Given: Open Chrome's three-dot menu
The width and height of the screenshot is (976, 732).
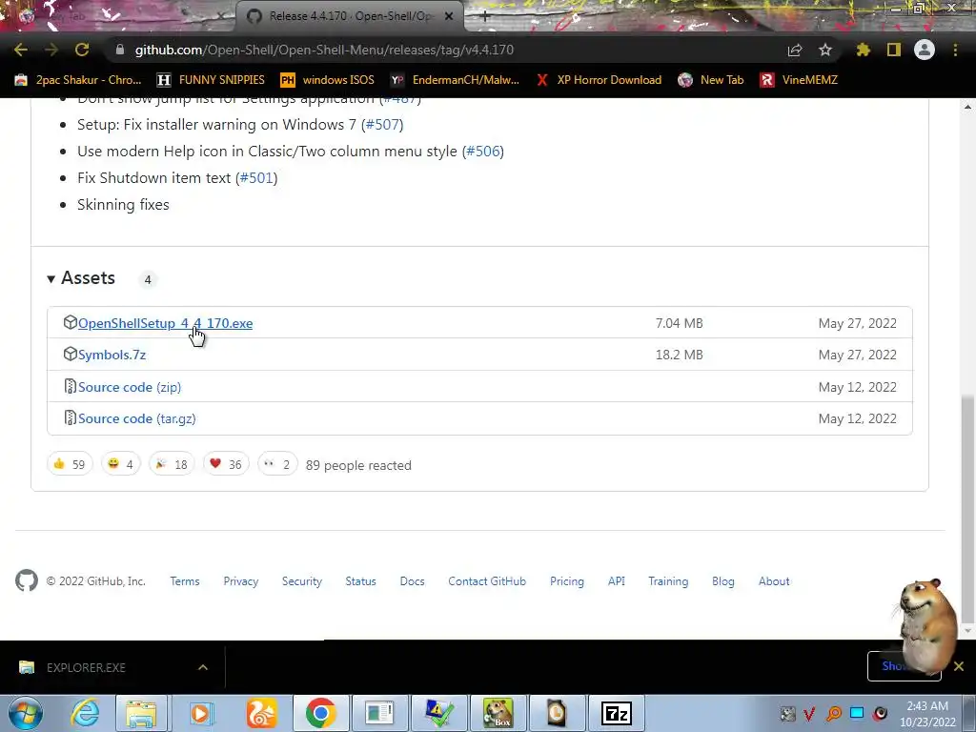Looking at the screenshot, I should coord(955,50).
